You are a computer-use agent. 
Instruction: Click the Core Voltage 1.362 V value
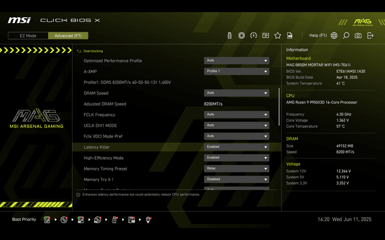pyautogui.click(x=342, y=120)
